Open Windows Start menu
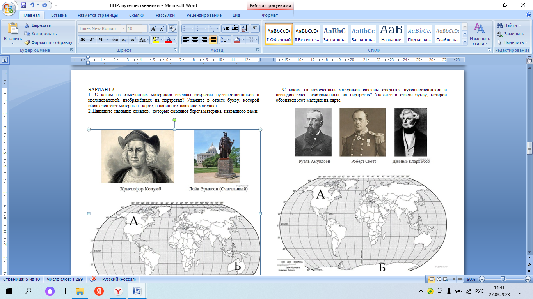 9,291
